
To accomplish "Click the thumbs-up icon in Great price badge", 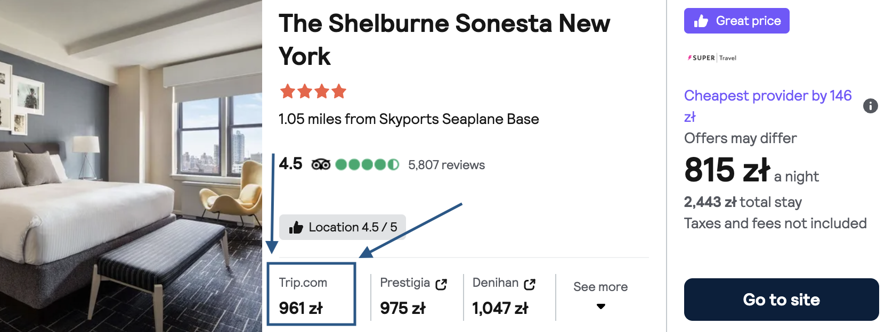I will pos(701,21).
